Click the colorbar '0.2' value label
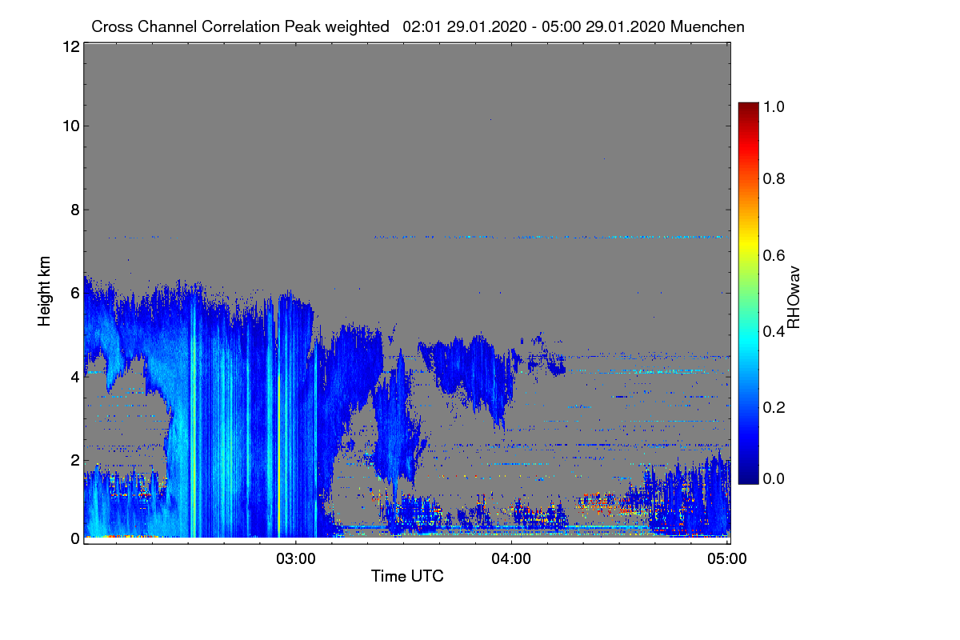 (x=774, y=406)
